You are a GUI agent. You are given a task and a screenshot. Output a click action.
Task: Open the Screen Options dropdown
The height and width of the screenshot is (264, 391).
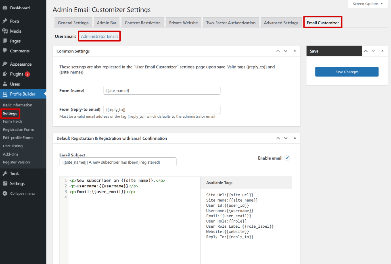point(368,4)
